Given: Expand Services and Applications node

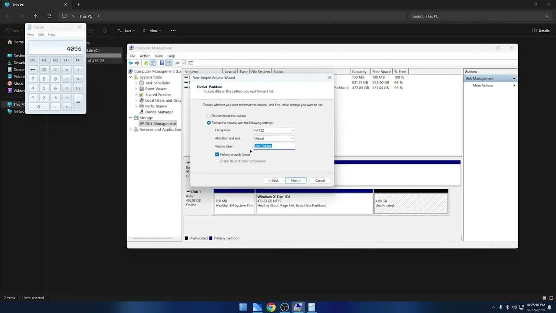Looking at the screenshot, I should tap(130, 130).
